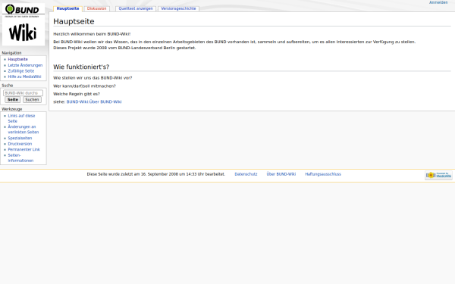The height and width of the screenshot is (284, 455).
Task: Open Seiteninformationen link
Action: 20,158
